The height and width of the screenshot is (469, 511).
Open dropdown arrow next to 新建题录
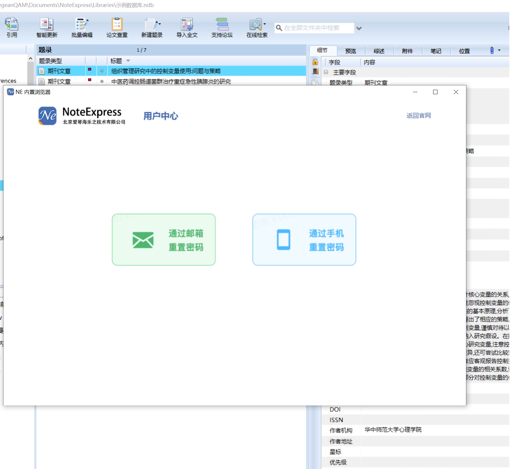[160, 24]
